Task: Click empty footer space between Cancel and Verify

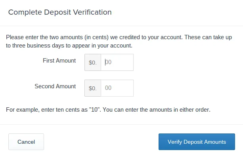Action: 101,142
